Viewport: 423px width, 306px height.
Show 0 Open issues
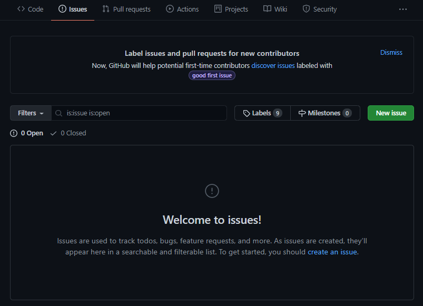(x=27, y=133)
